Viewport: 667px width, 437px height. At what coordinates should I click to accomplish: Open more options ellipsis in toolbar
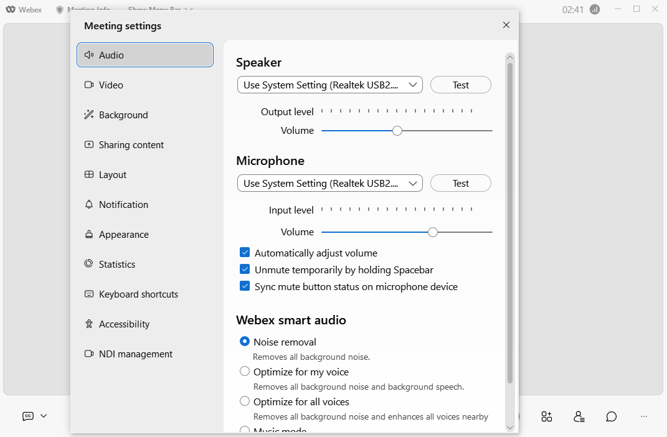click(644, 416)
